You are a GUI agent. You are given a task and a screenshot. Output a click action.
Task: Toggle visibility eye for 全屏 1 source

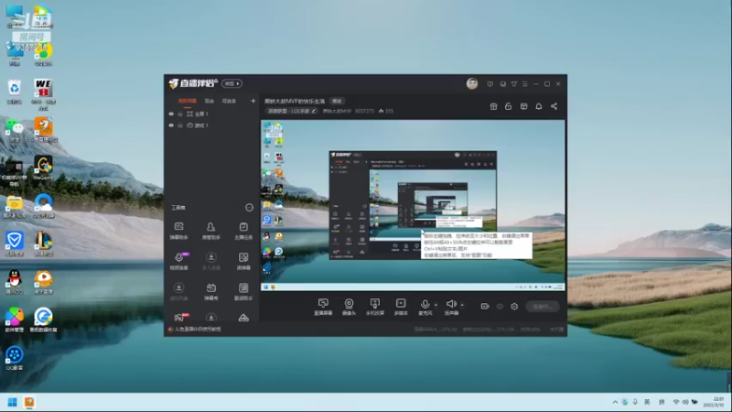tap(171, 114)
